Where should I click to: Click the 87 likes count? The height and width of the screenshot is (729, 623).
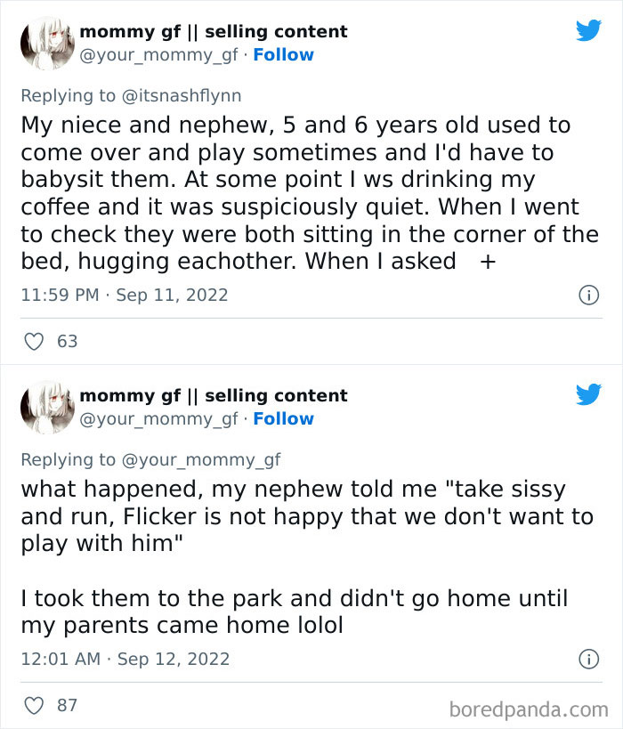[67, 705]
